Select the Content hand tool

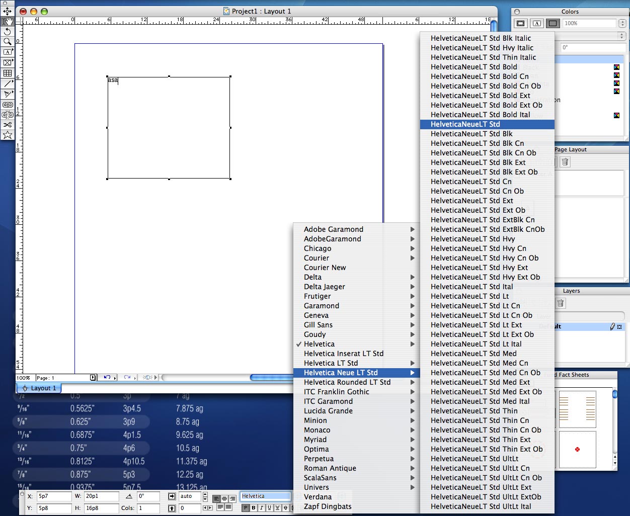pyautogui.click(x=8, y=21)
